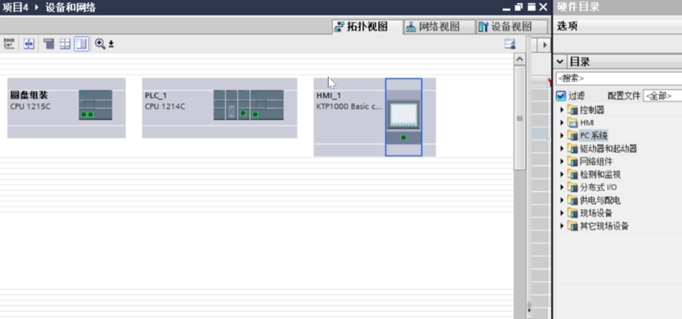This screenshot has height=319, width=682.
Task: Click the catalog 搜索 input field
Action: [619, 78]
